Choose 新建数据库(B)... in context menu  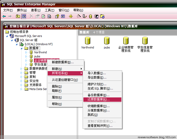pos(65,62)
